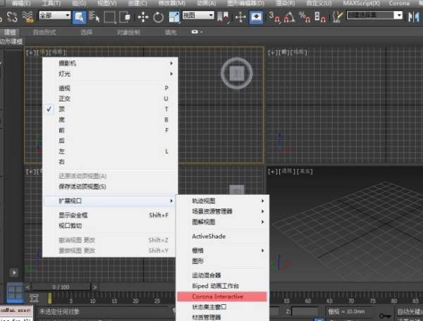The image size is (423, 321).
Task: Activate the Select and Rotate tool
Action: (159, 17)
